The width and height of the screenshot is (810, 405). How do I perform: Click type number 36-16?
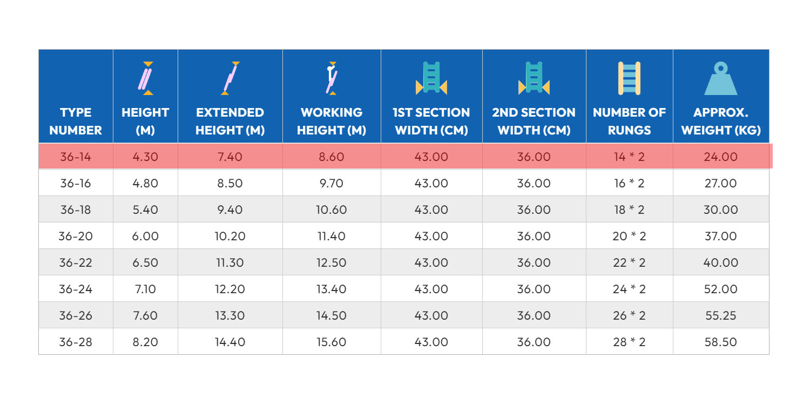76,184
